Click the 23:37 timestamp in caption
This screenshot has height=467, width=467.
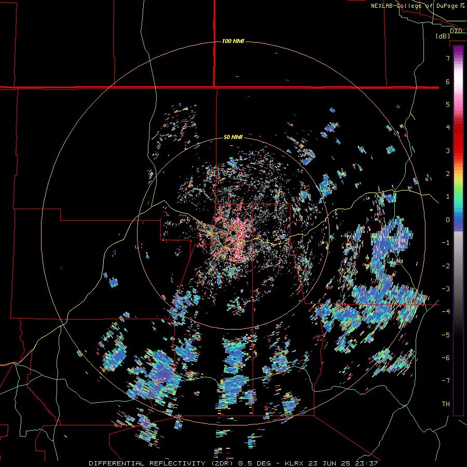pyautogui.click(x=368, y=463)
